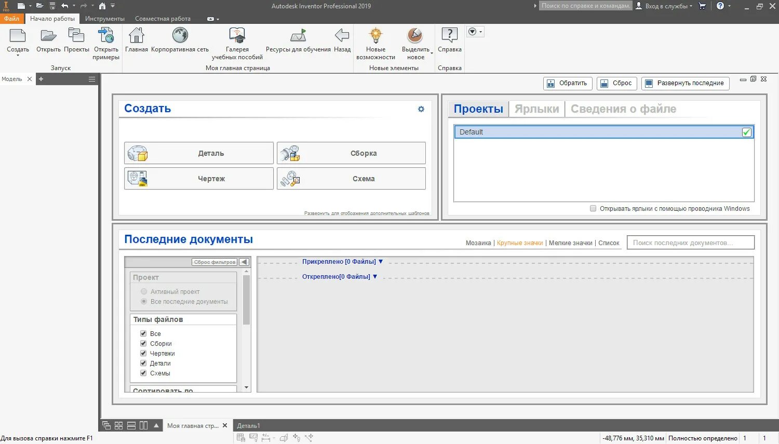Click the Схема create button
The image size is (779, 444).
pyautogui.click(x=351, y=179)
